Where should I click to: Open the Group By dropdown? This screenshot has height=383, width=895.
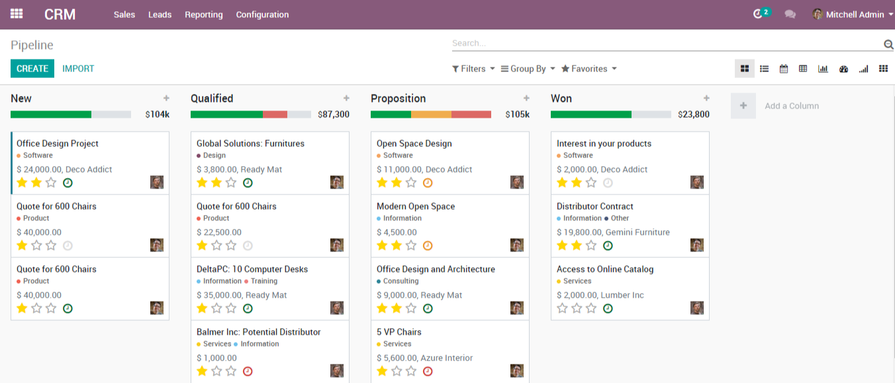click(x=528, y=69)
